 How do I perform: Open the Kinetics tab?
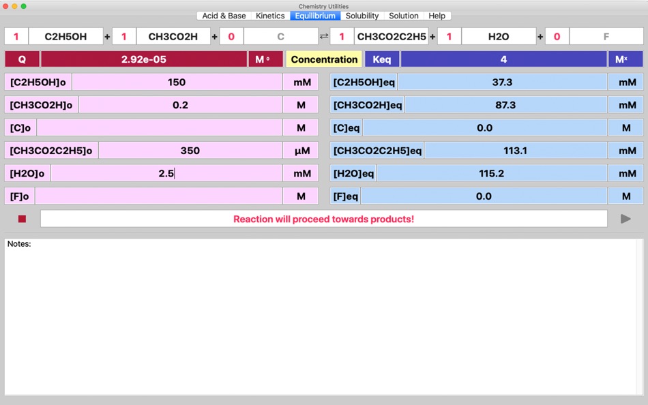pos(270,16)
